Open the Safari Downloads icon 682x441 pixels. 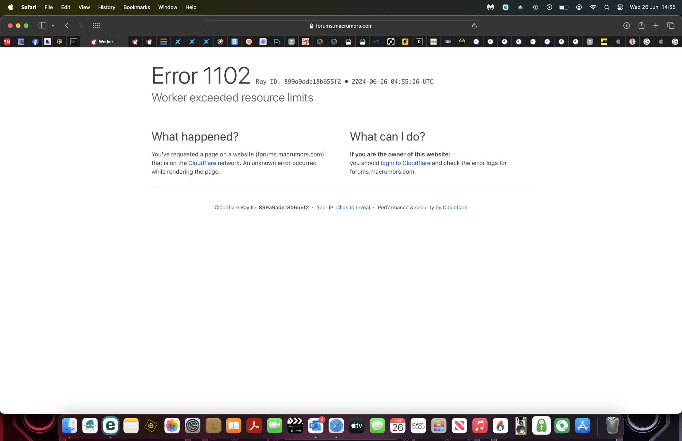pos(626,26)
